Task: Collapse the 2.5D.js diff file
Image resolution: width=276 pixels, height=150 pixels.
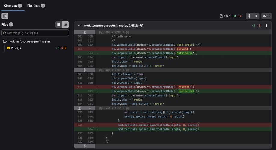Action: (x=79, y=25)
